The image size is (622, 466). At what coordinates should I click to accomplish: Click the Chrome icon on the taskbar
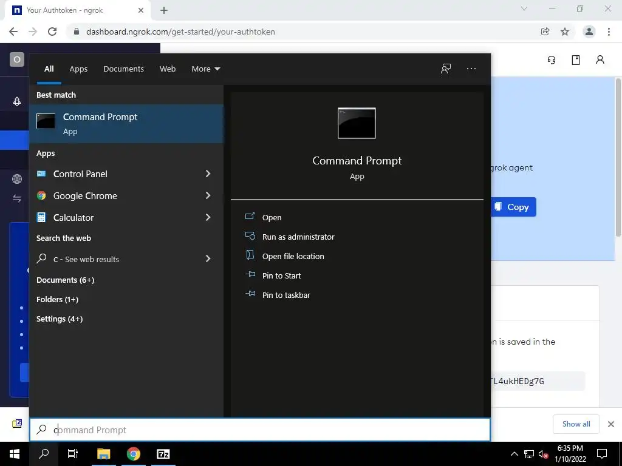134,454
